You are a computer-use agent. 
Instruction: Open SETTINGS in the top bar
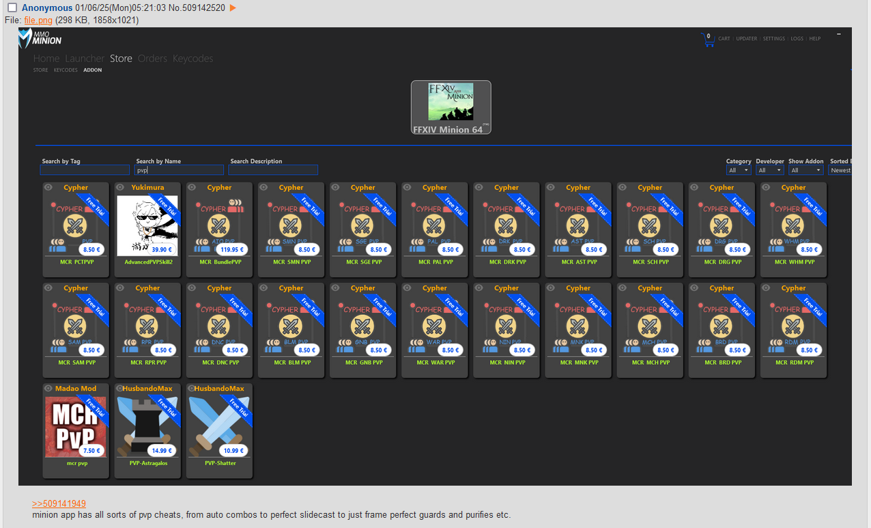(774, 39)
